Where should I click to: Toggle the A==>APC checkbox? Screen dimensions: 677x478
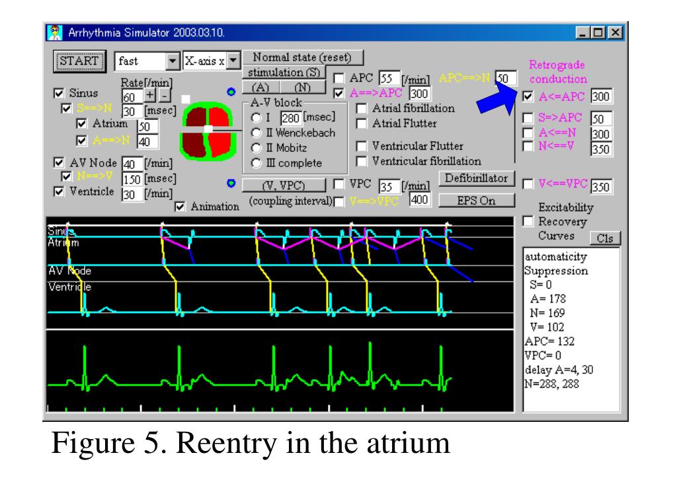(x=339, y=93)
